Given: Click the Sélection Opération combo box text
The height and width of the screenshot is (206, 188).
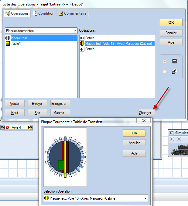Looking at the screenshot, I should [83, 198].
